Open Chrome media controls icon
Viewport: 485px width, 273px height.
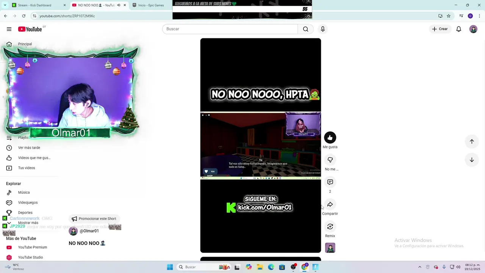461,16
